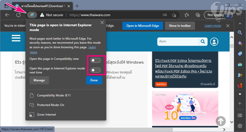Add this page to favorites star
Screen dimensions: 246x132
tap(174, 15)
